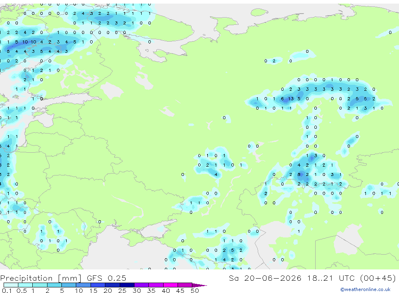Select the 5–10 mm blue legend swatch
The width and height of the screenshot is (399, 293).
pyautogui.click(x=69, y=285)
